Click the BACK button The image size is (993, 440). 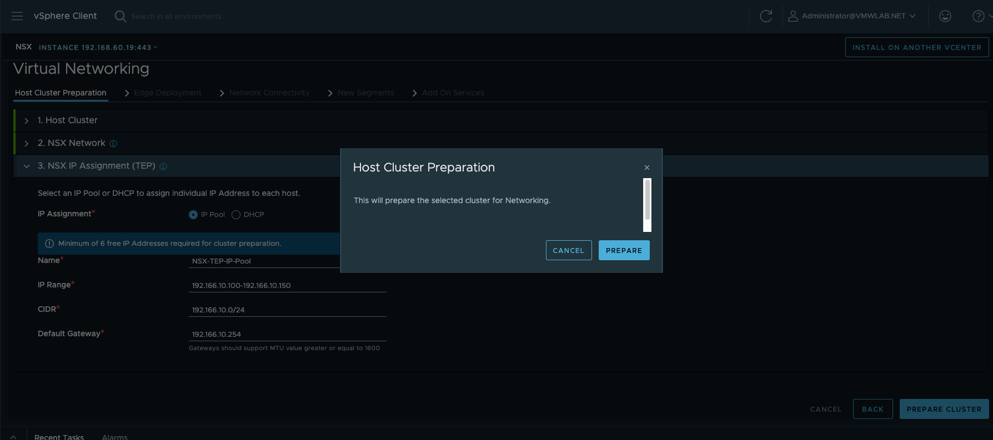click(872, 409)
